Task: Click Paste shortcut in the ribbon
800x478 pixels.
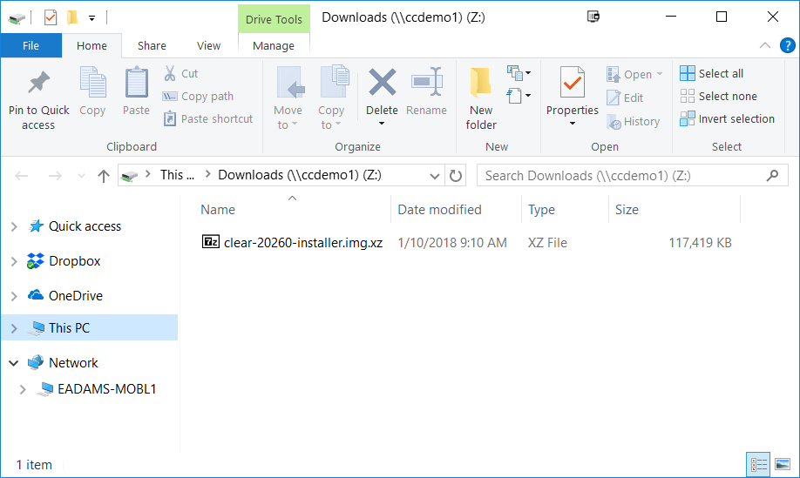Action: tap(207, 118)
